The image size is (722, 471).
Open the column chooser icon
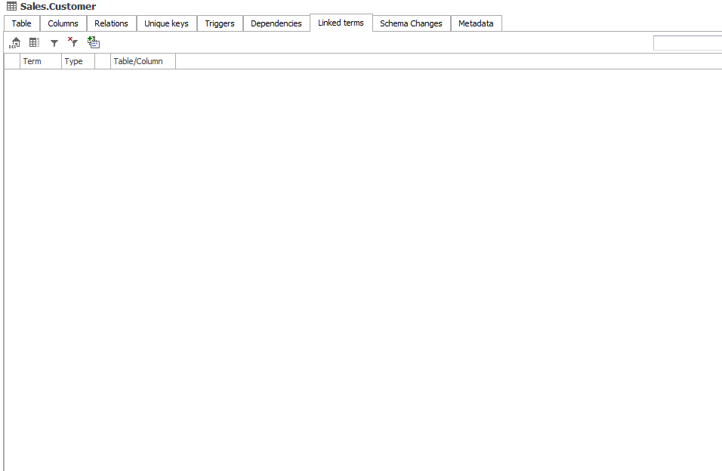click(x=34, y=43)
